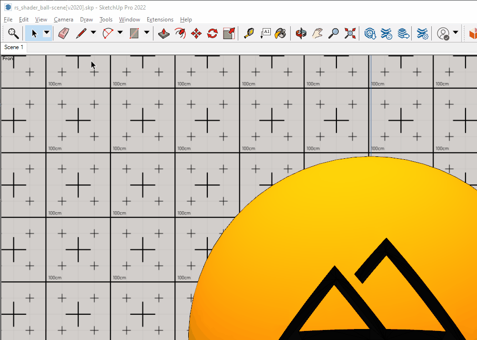The image size is (477, 340).
Task: Open the Extensions menu
Action: (x=160, y=20)
